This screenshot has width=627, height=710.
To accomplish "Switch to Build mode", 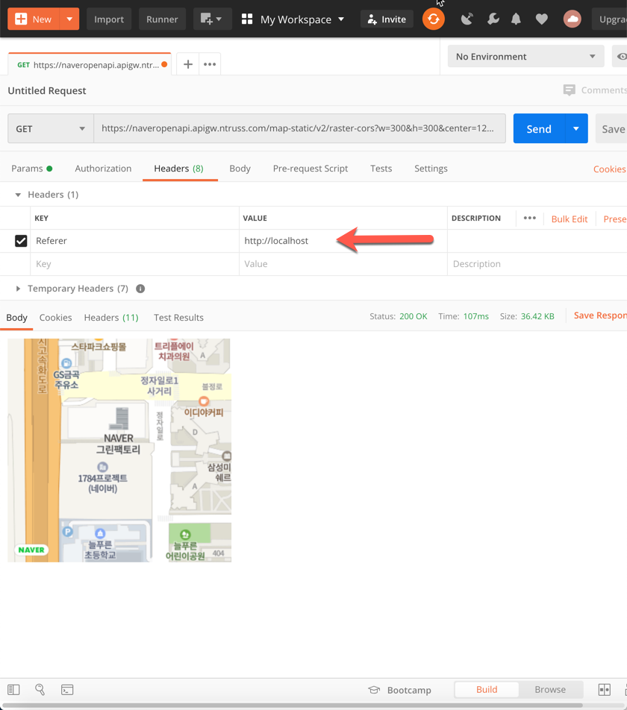I will pos(487,690).
